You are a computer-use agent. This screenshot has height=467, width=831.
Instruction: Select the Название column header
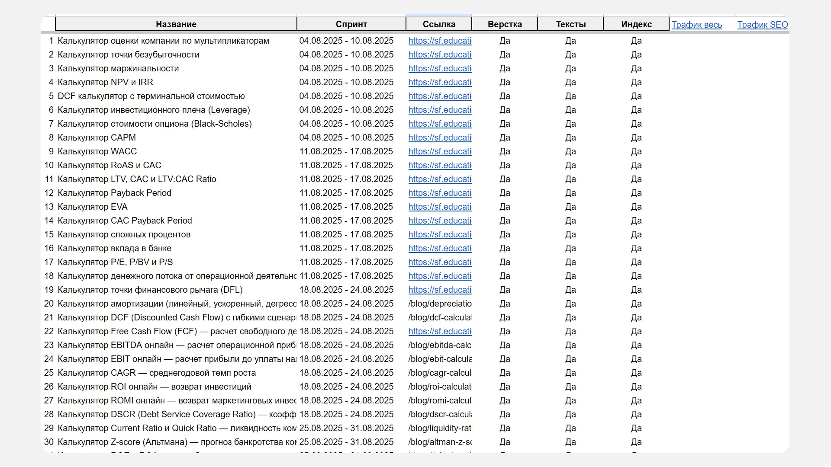[x=176, y=24]
